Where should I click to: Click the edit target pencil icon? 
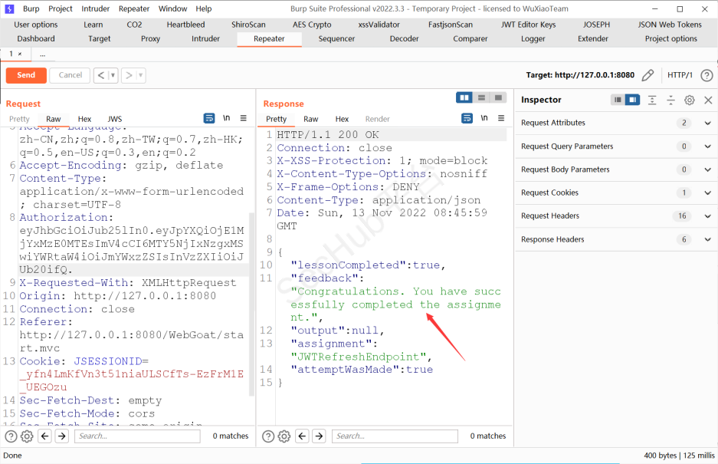click(648, 75)
